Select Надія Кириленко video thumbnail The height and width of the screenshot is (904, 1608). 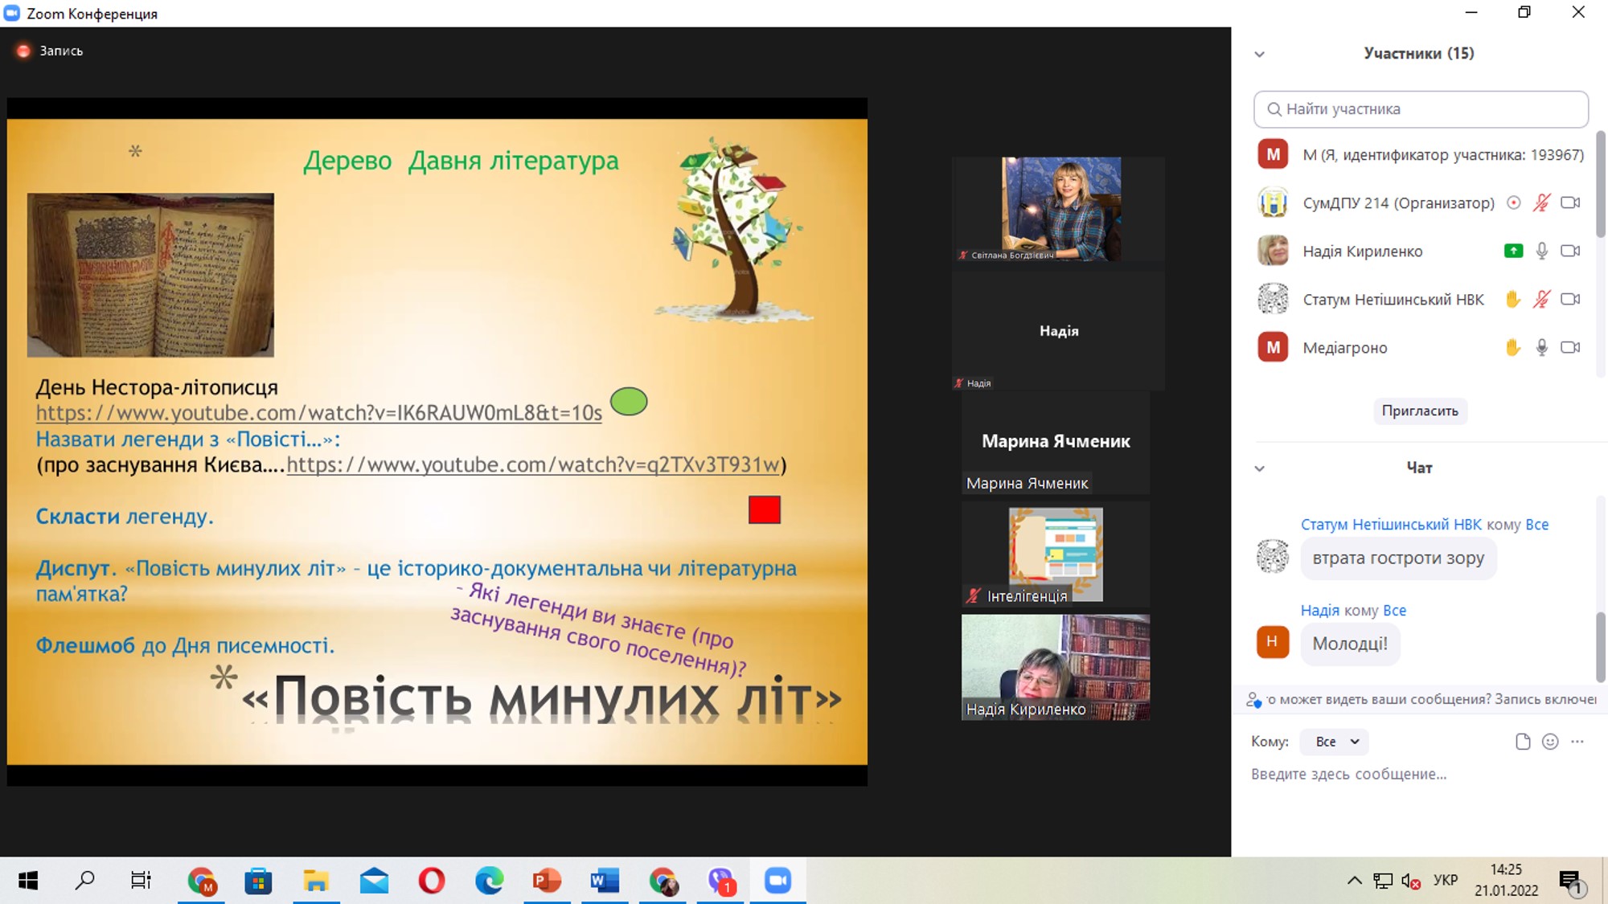[1055, 667]
